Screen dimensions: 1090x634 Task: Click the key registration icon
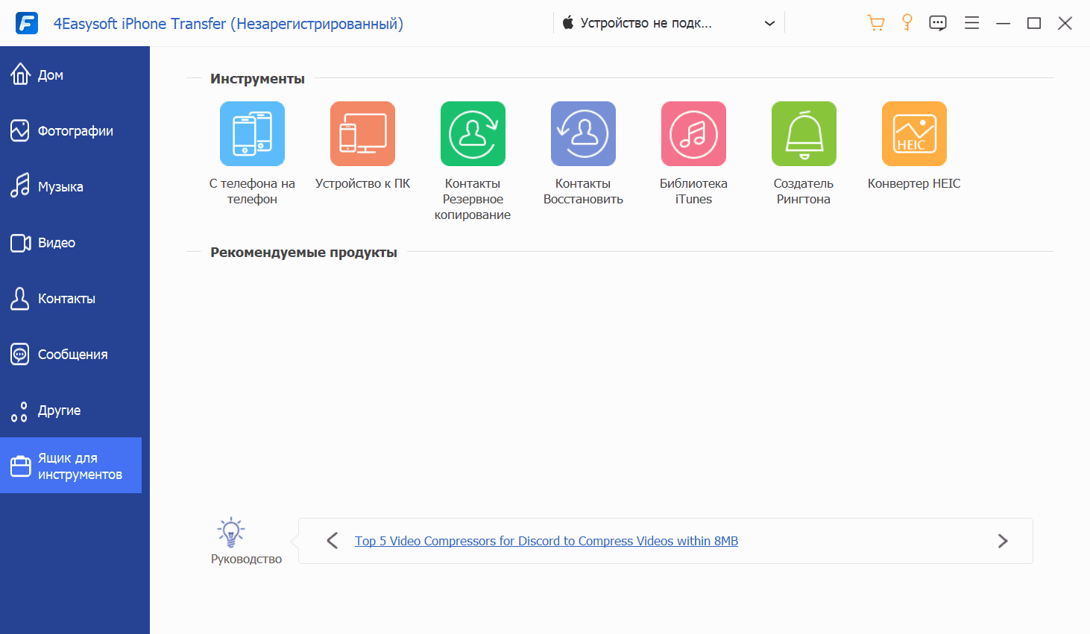[907, 23]
